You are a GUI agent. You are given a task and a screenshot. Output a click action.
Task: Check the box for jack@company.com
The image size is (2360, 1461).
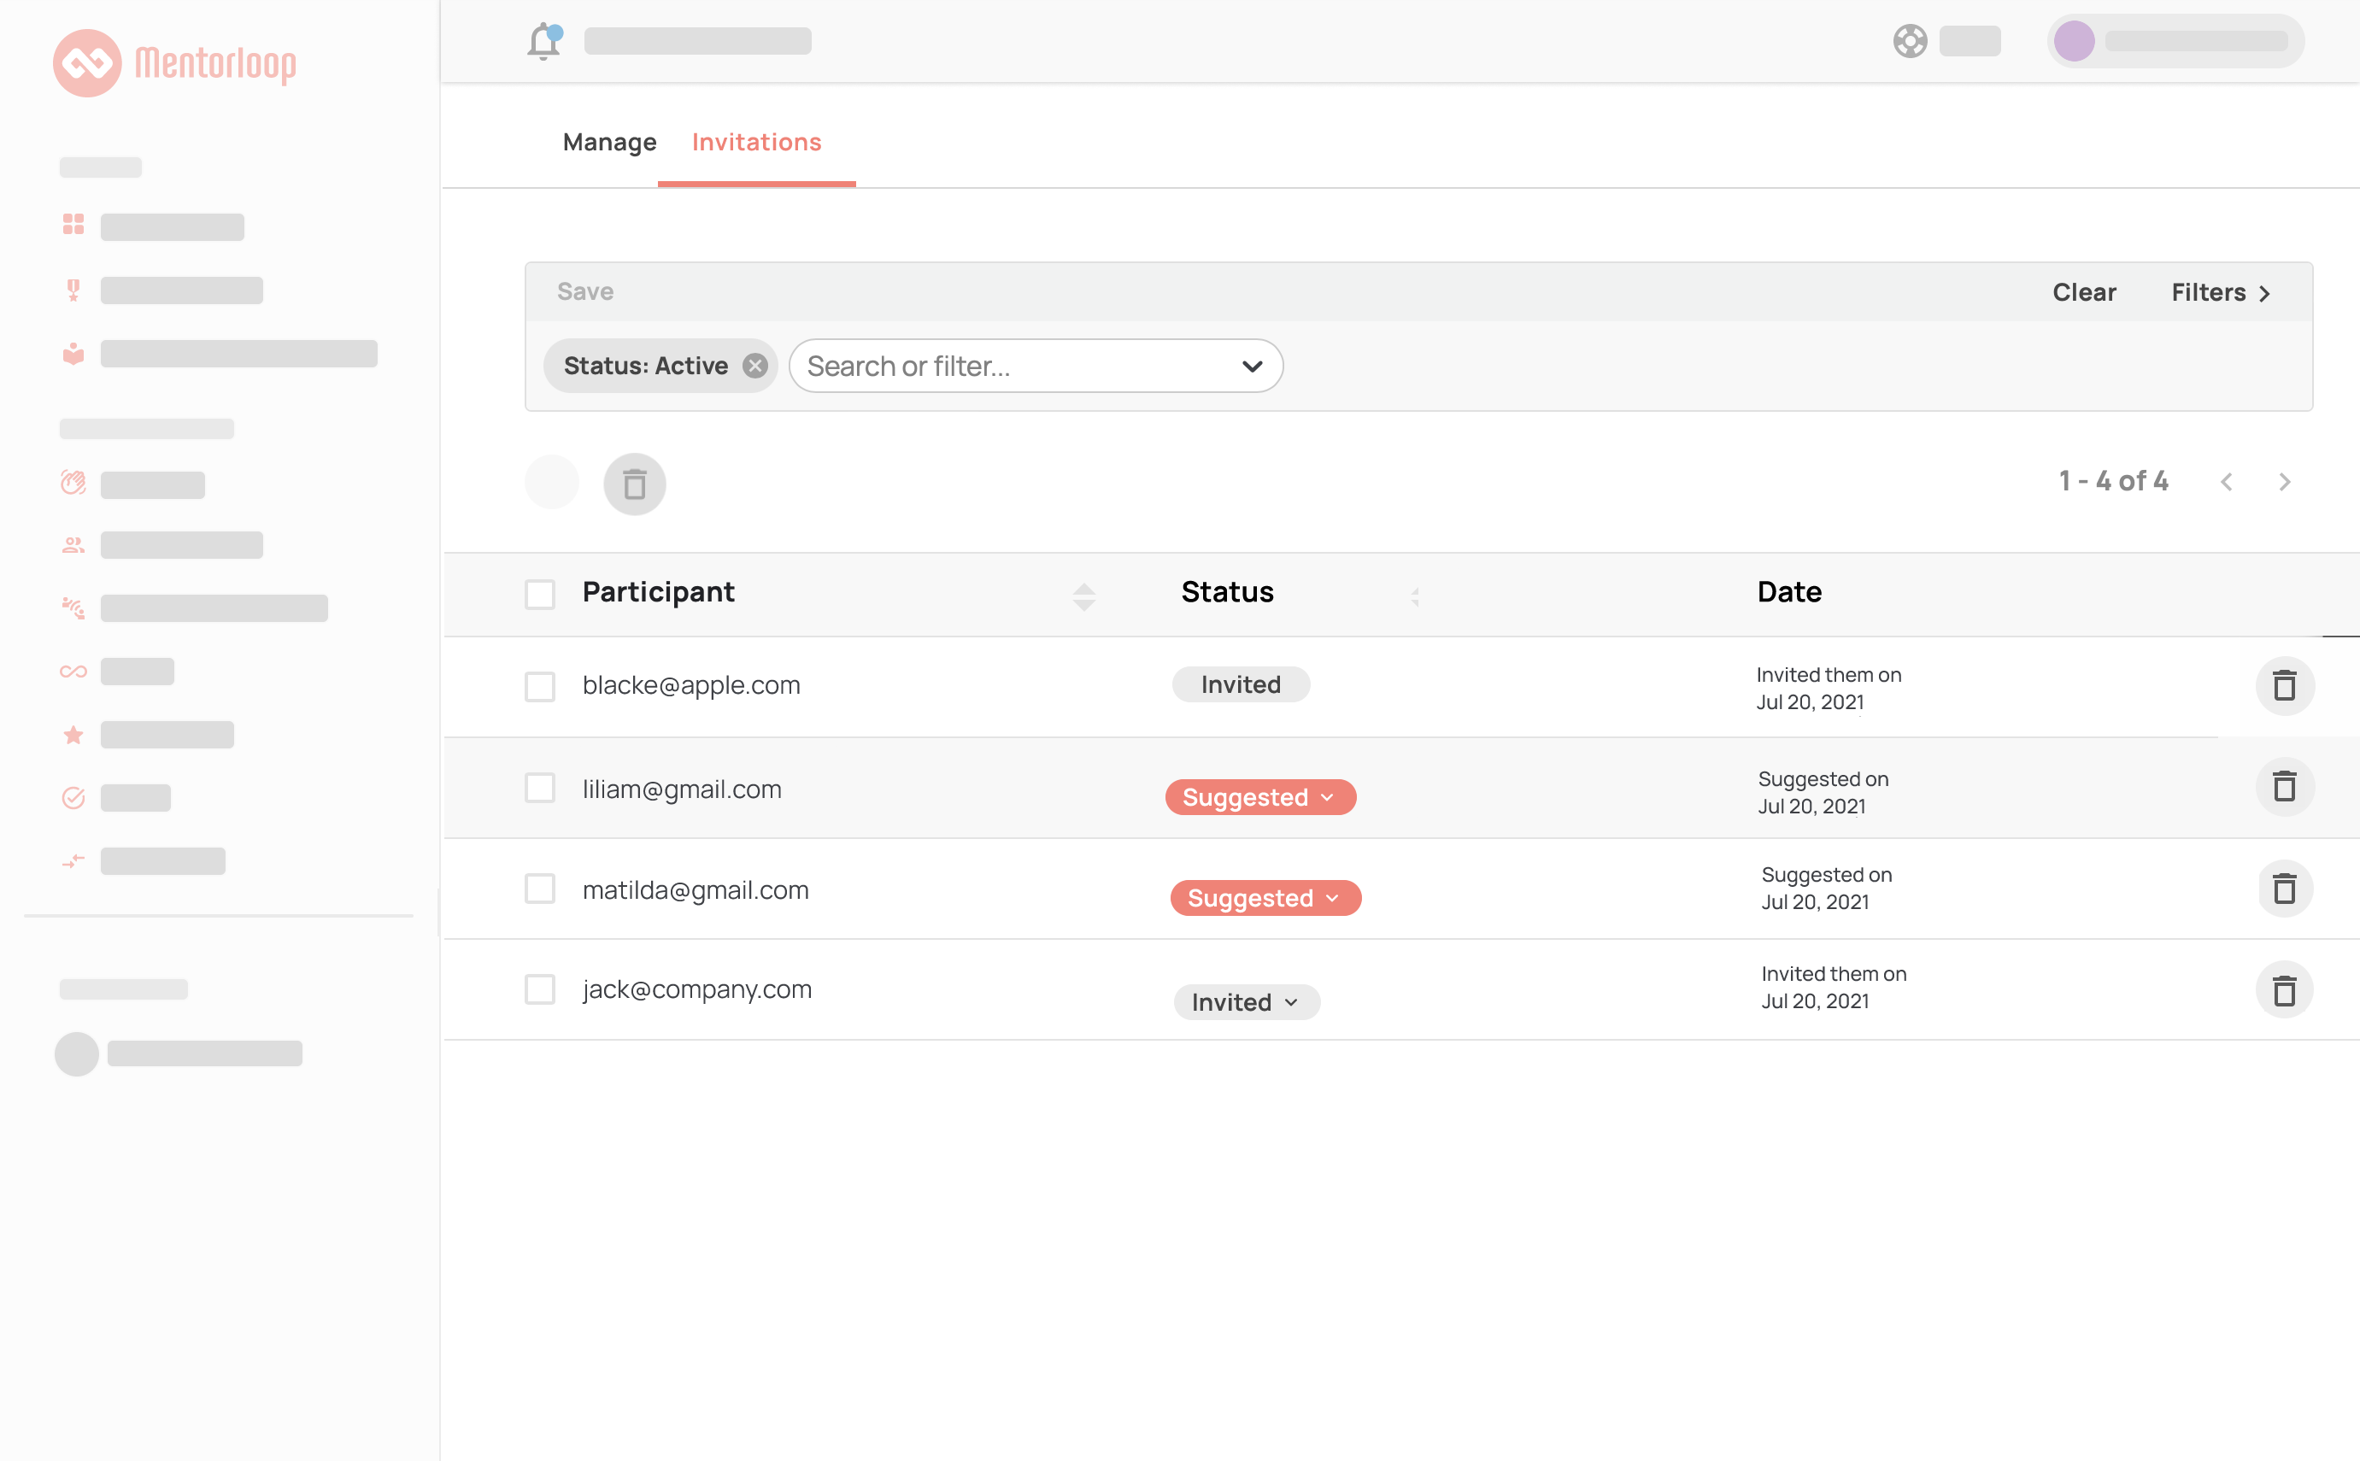click(x=540, y=989)
